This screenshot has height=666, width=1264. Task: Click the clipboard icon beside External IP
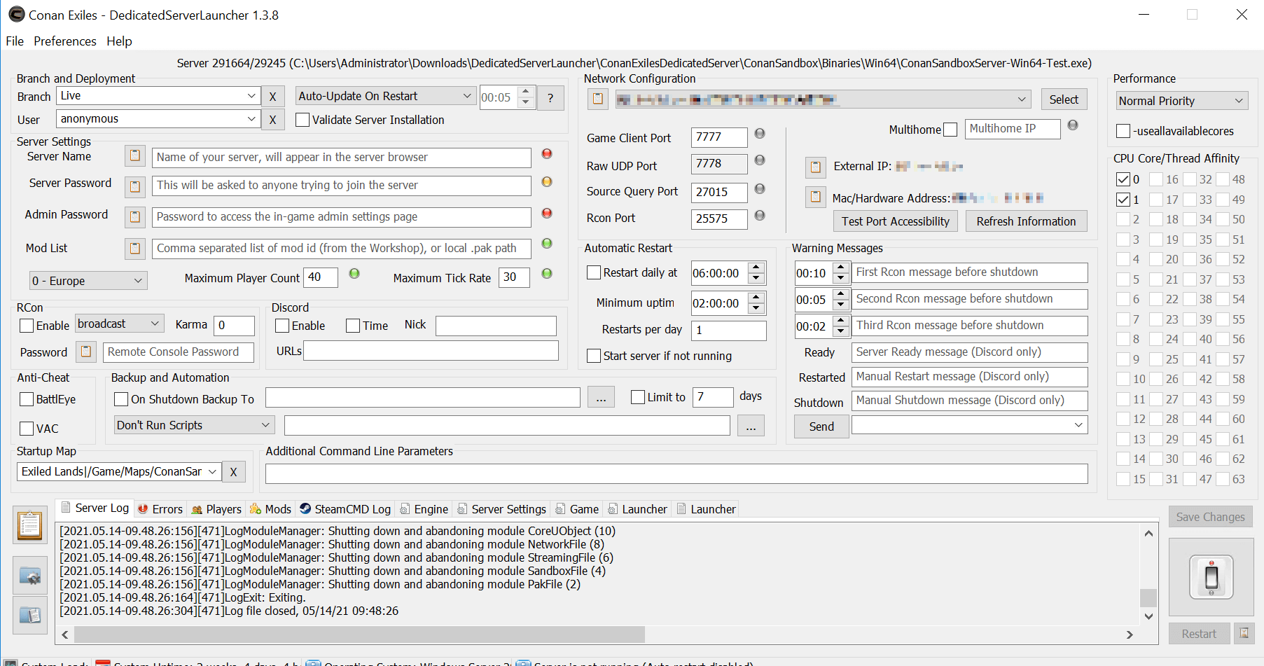click(815, 167)
